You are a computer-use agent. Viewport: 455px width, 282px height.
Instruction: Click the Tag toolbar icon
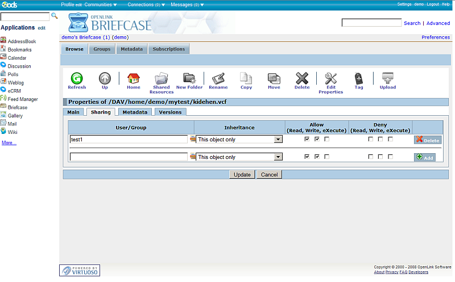359,79
